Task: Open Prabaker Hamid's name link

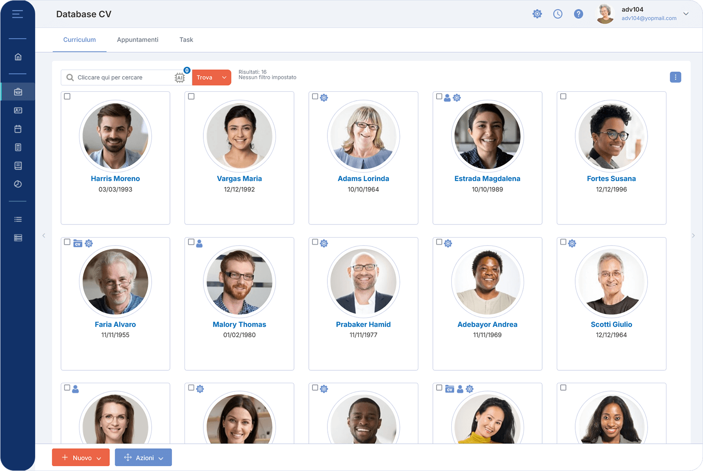Action: 363,324
